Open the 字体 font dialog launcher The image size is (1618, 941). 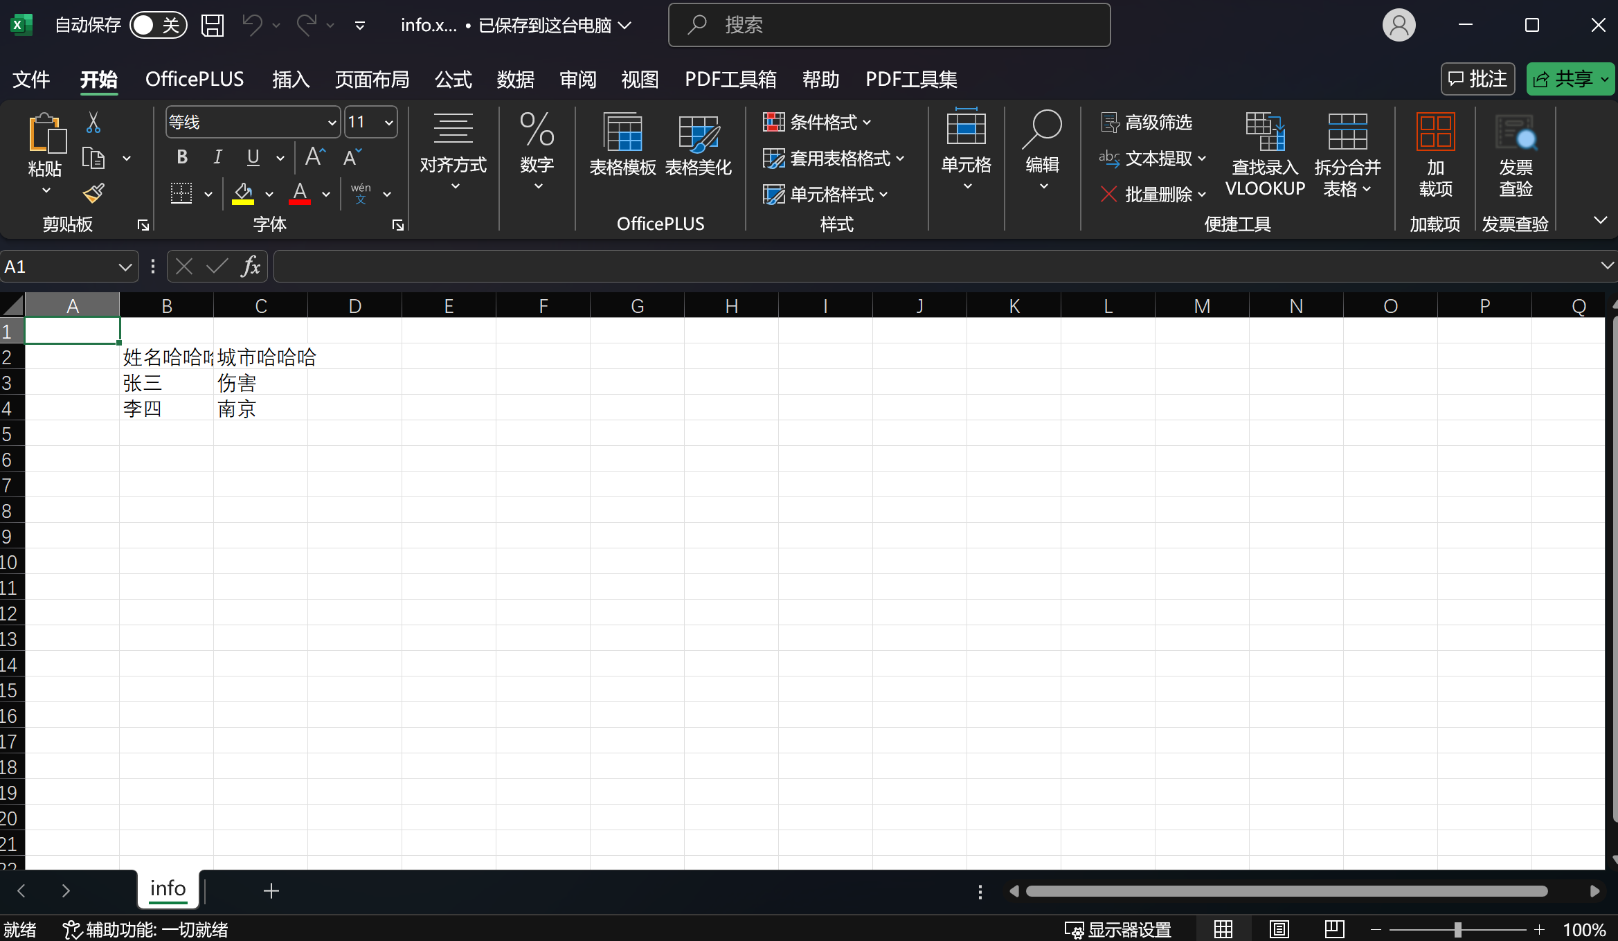398,225
